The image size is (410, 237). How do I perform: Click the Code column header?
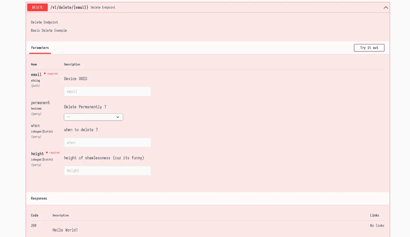tap(35, 215)
